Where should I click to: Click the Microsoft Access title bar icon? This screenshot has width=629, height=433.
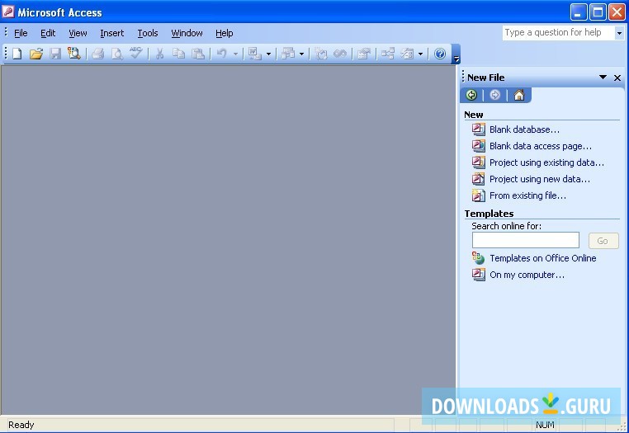pyautogui.click(x=8, y=12)
